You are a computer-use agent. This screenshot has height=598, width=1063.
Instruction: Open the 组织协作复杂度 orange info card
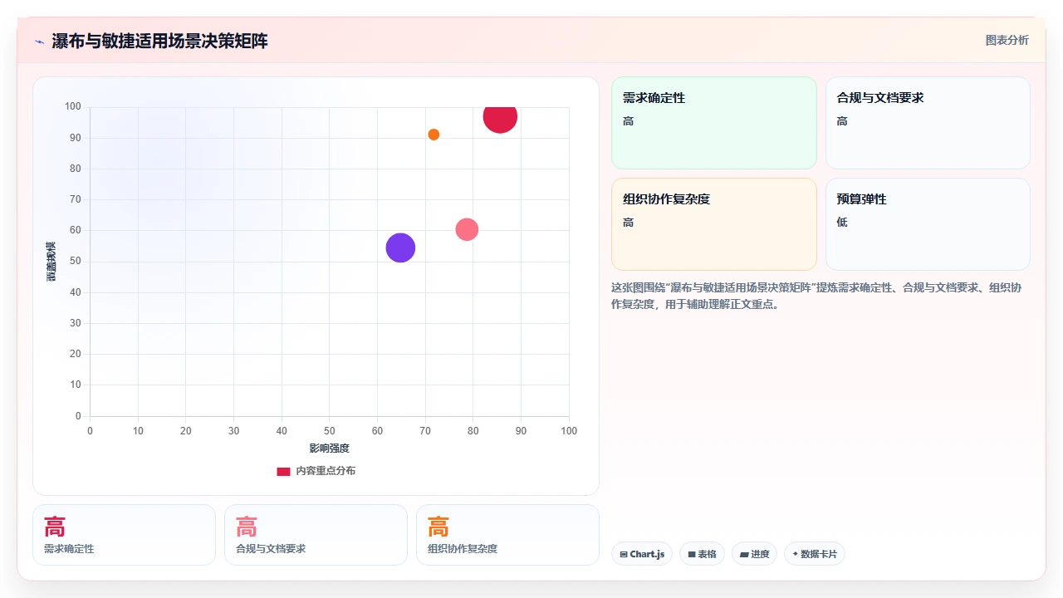714,224
